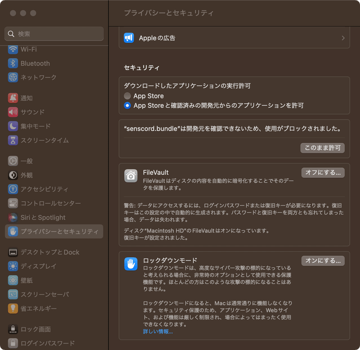
Task: Open the Apple の広告 row label
Action: click(x=157, y=38)
